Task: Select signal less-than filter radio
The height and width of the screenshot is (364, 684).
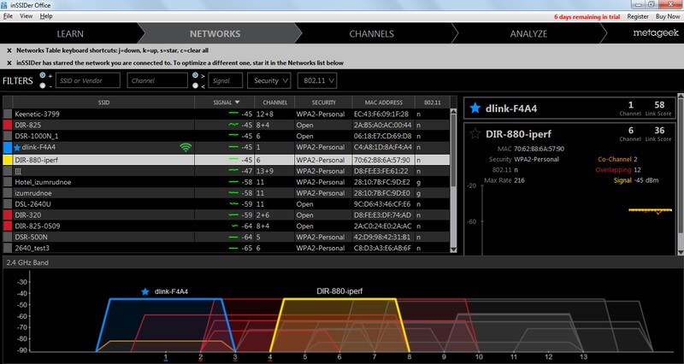Action: [195, 85]
